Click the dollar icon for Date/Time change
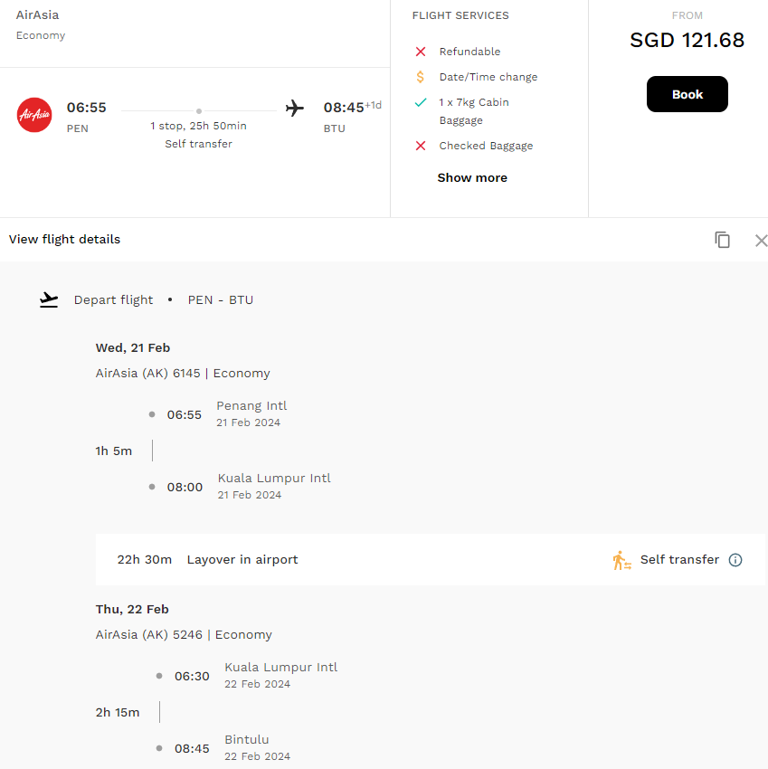768x769 pixels. click(421, 77)
